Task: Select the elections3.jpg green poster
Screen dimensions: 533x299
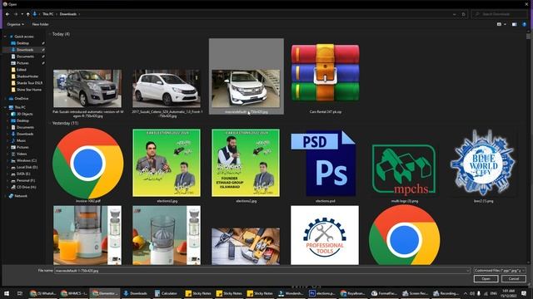Action: tap(167, 163)
